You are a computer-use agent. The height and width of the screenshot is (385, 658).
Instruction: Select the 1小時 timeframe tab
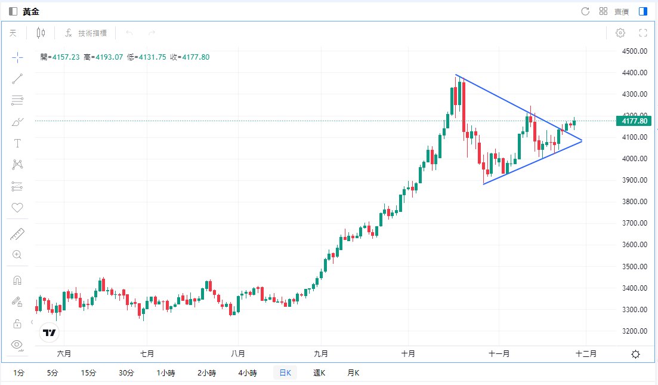click(165, 372)
